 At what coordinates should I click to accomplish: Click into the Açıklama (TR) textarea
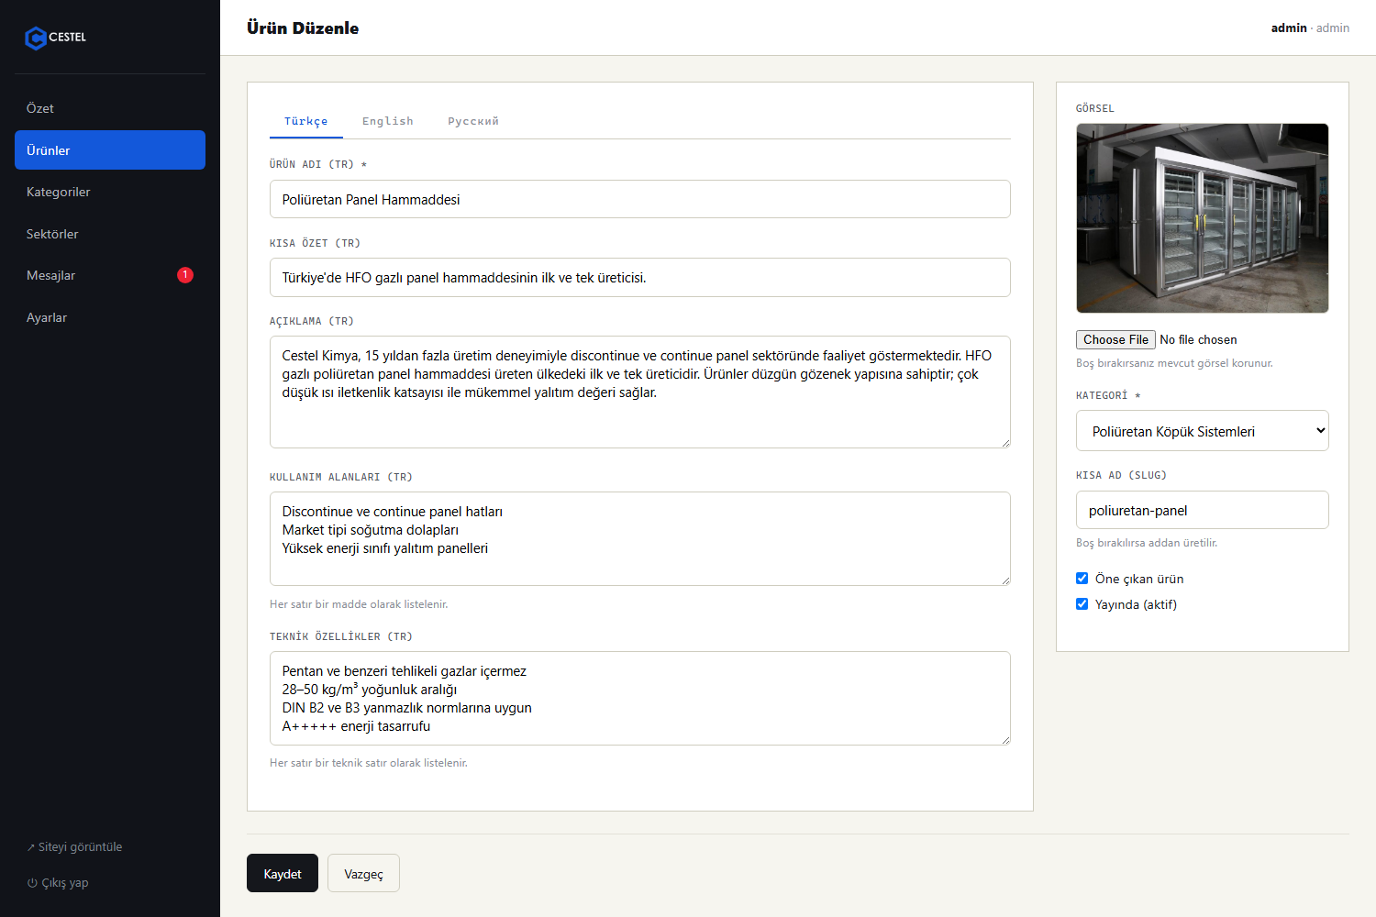pyautogui.click(x=640, y=392)
